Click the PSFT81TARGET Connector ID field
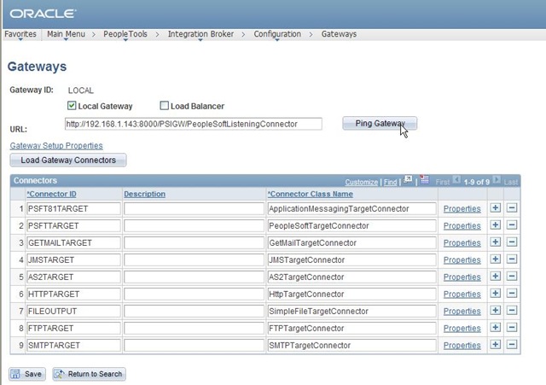Image resolution: width=546 pixels, height=385 pixels. [73, 208]
